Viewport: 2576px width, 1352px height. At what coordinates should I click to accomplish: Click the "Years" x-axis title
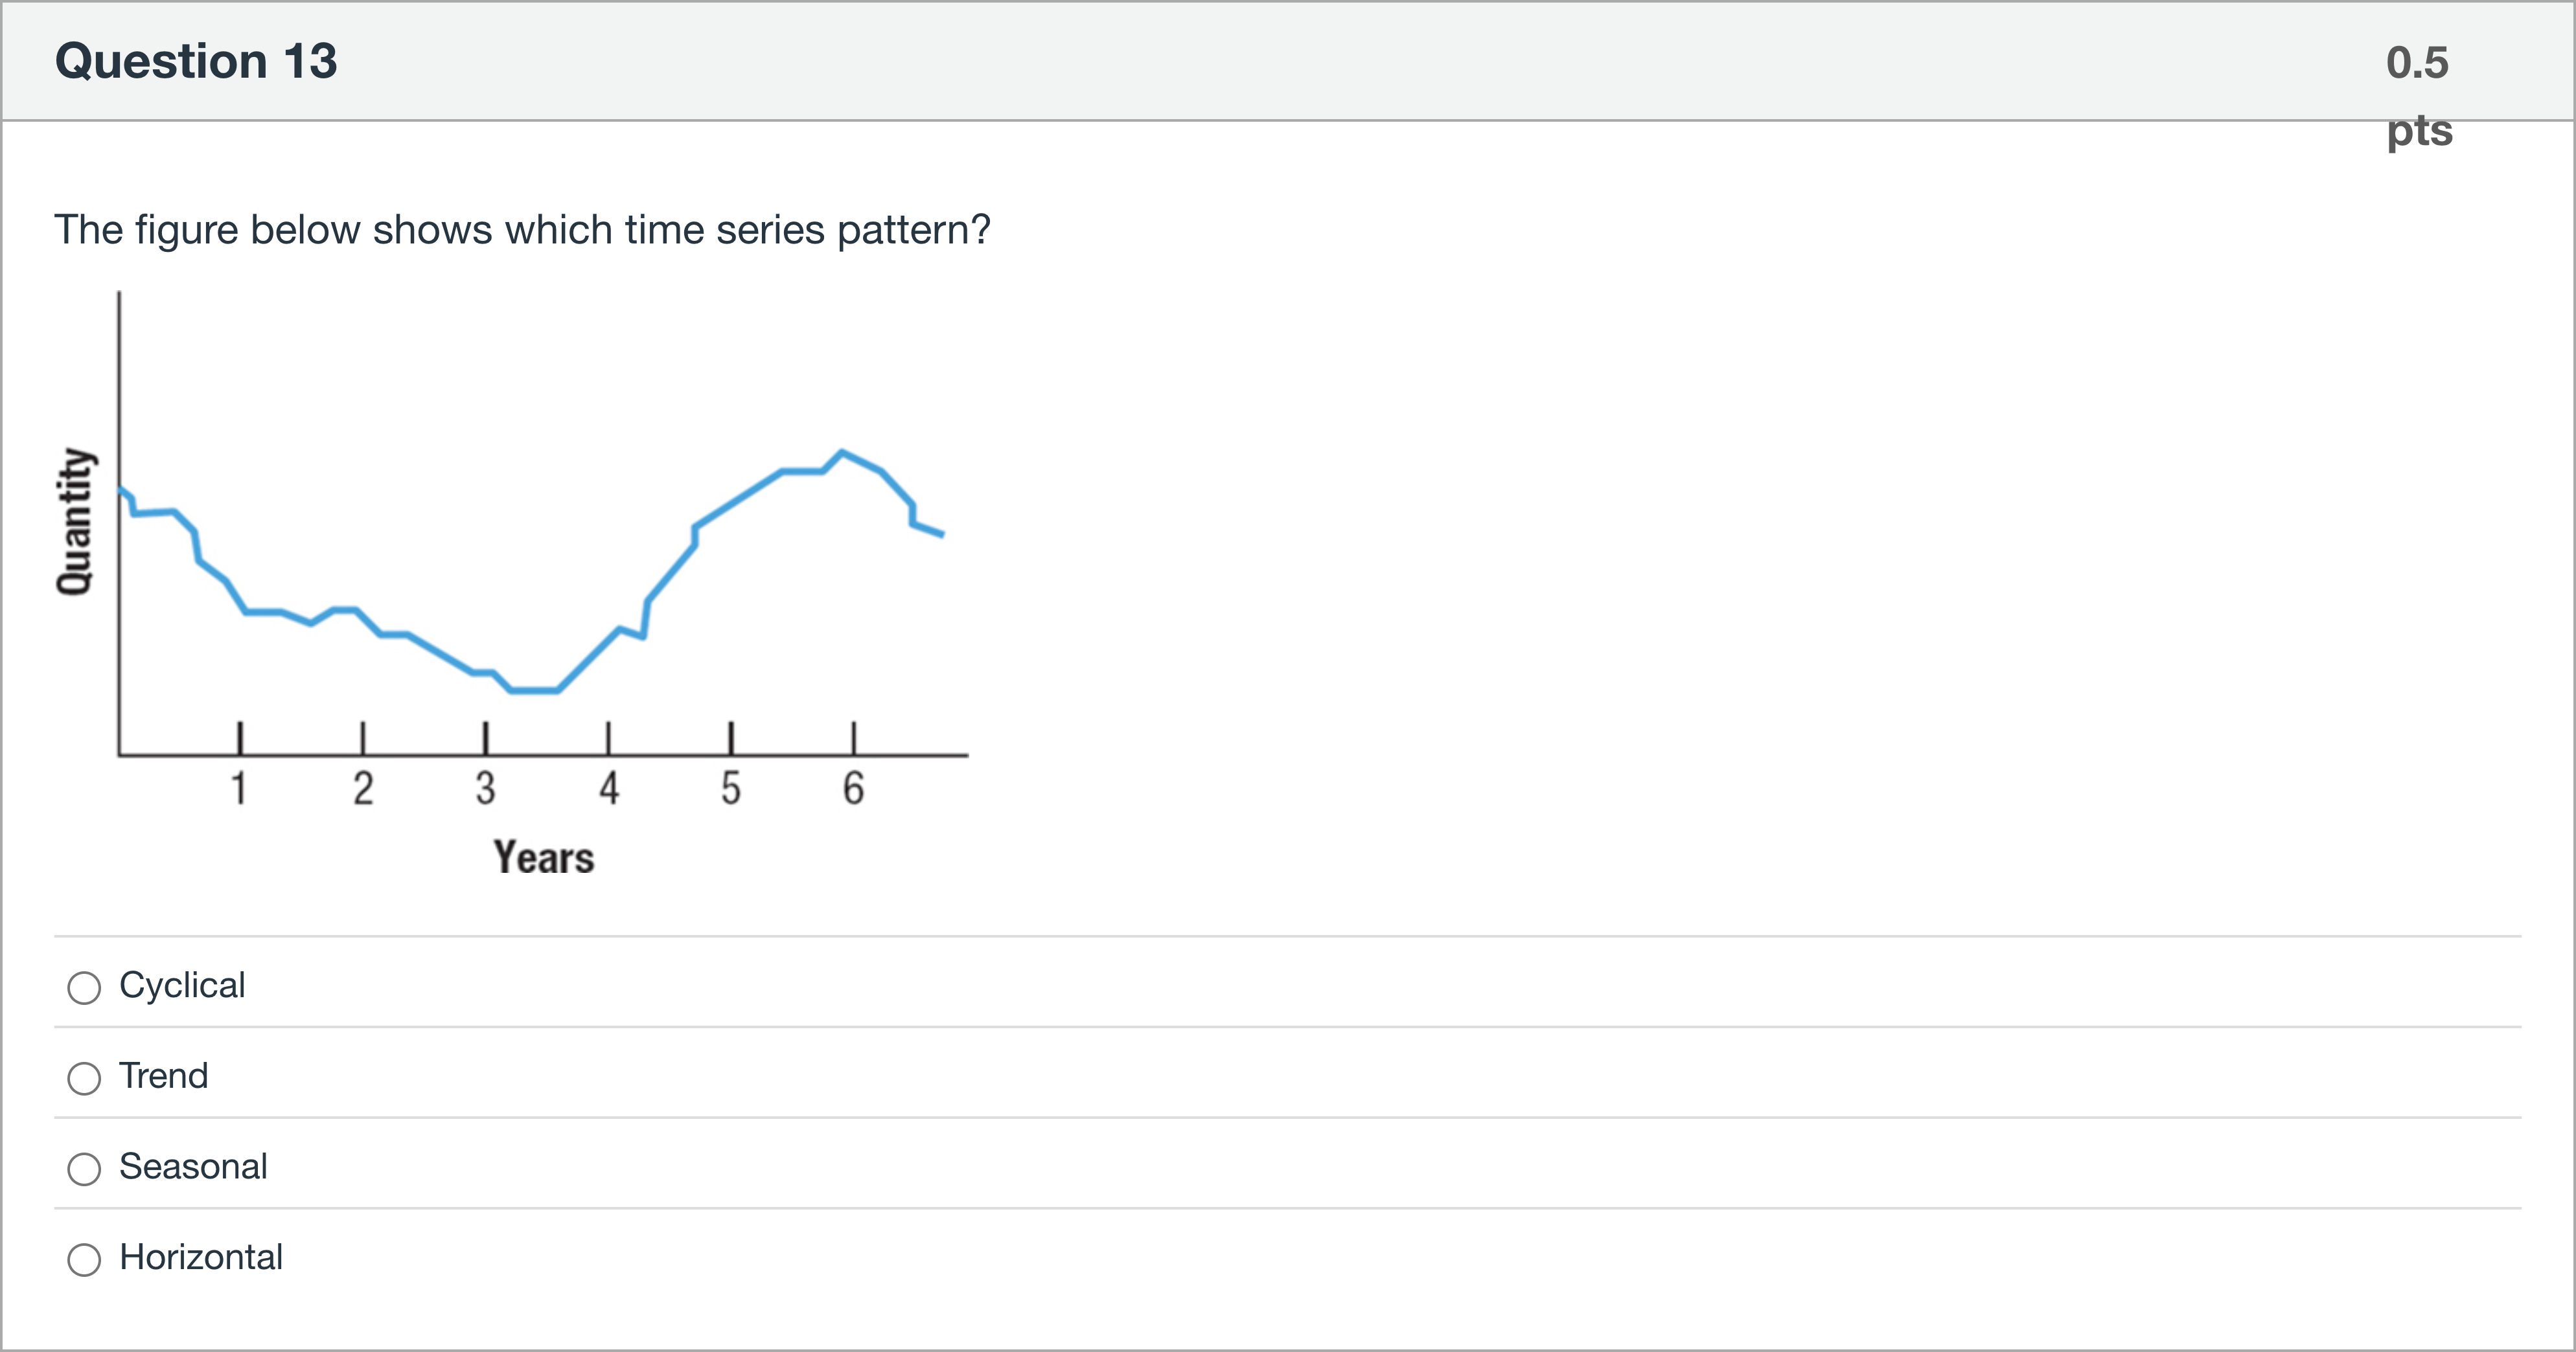[544, 857]
